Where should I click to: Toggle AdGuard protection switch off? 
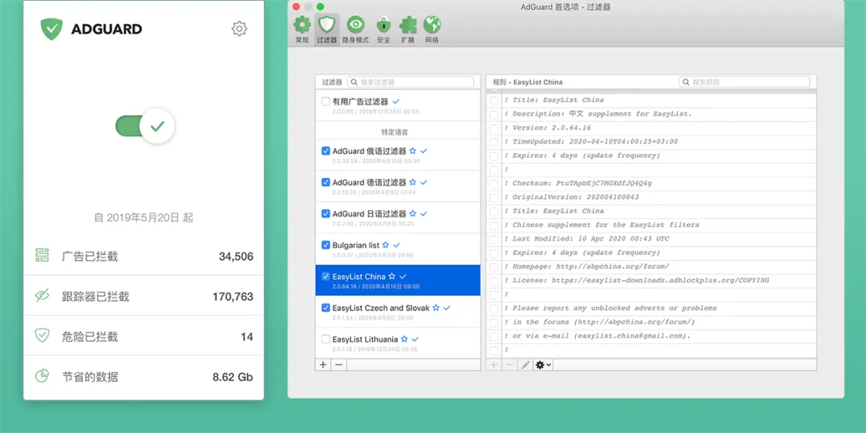145,127
